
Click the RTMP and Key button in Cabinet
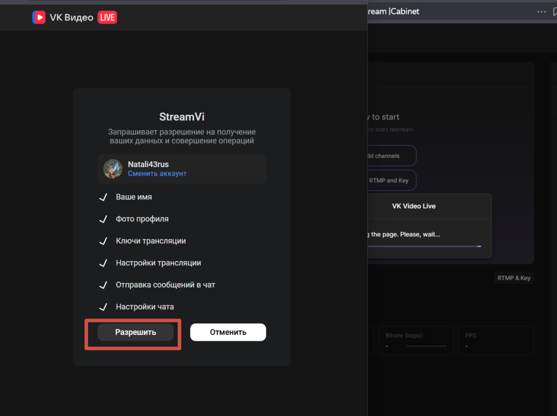point(392,181)
